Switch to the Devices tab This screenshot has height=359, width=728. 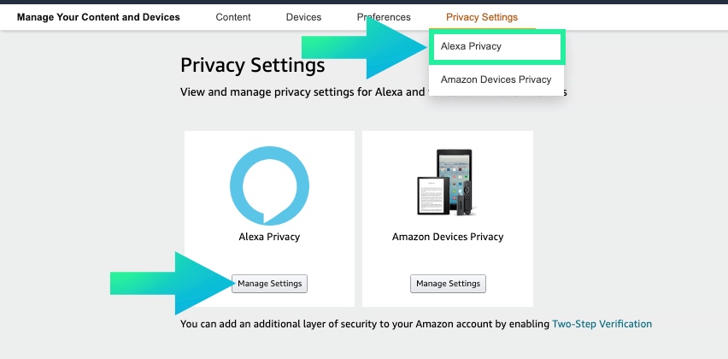point(304,17)
